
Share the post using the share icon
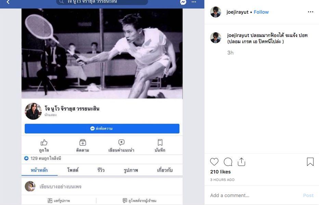tap(242, 162)
